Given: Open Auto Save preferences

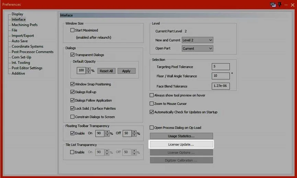Looking at the screenshot, I should pyautogui.click(x=20, y=41).
